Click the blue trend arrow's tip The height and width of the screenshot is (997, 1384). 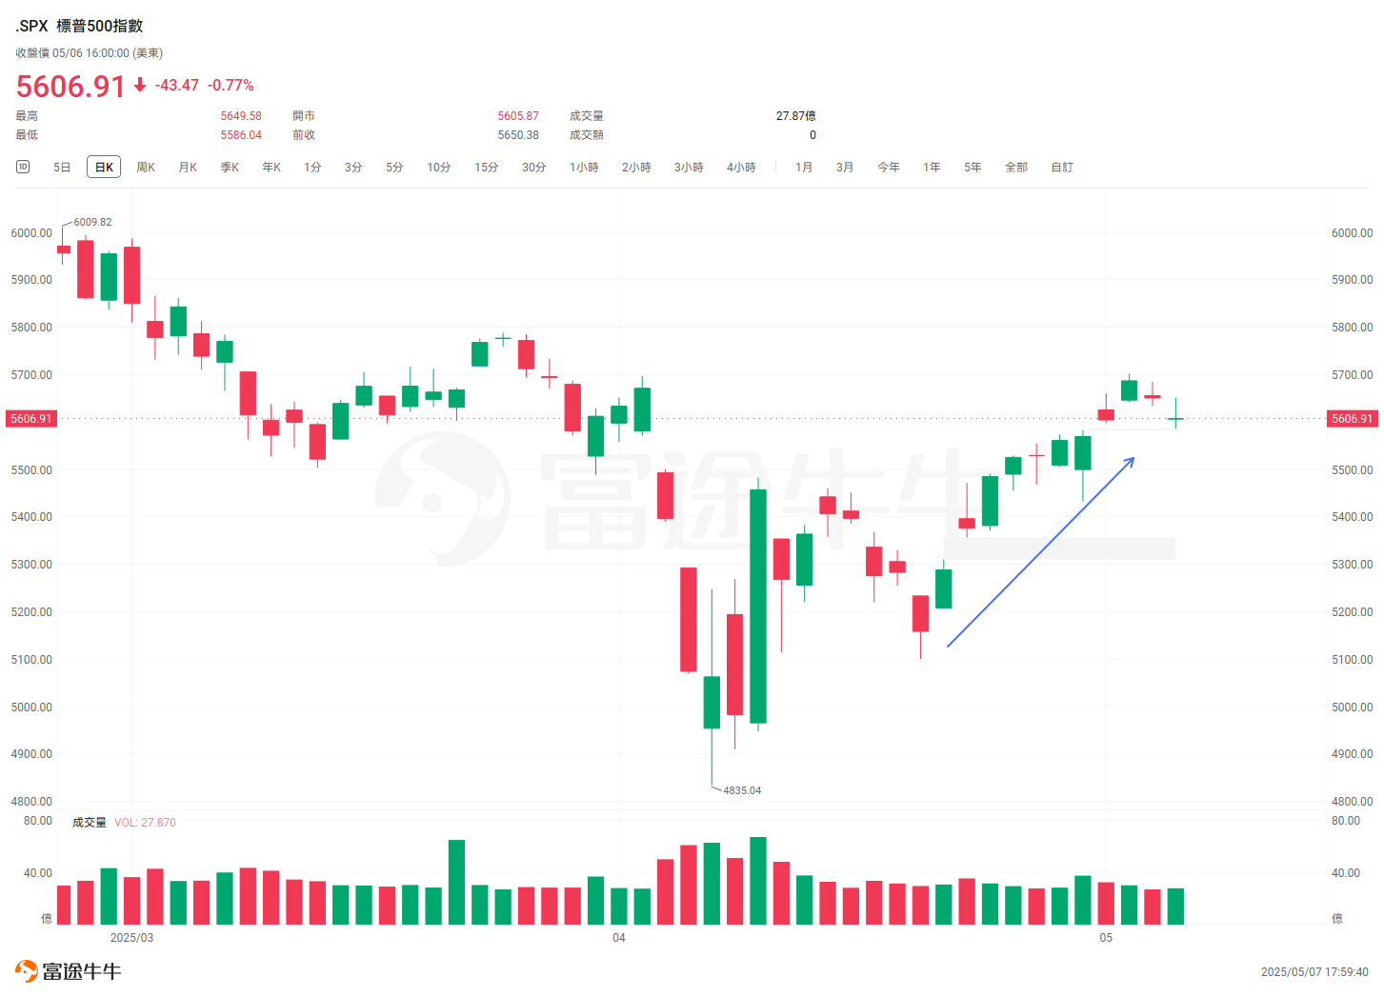click(x=1133, y=459)
